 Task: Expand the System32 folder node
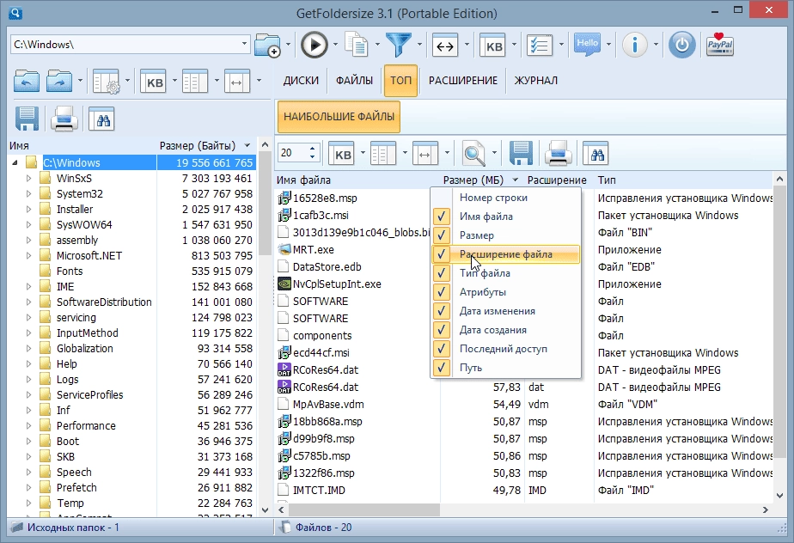[29, 193]
